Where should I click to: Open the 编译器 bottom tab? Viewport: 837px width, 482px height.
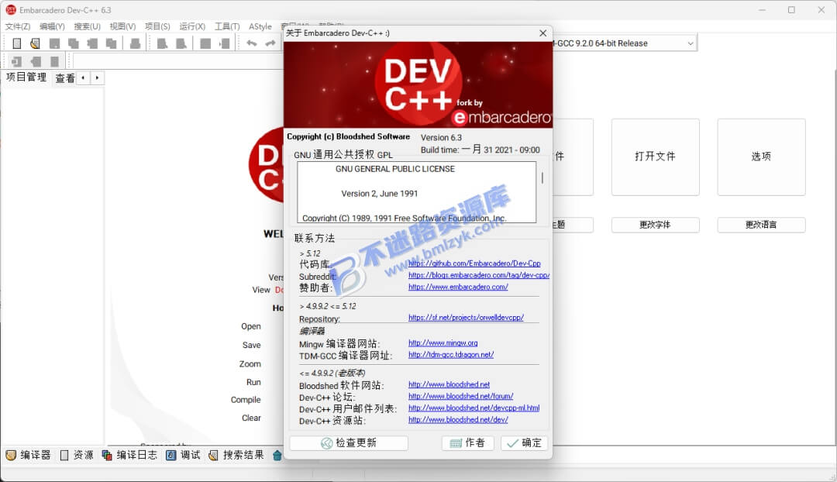29,455
